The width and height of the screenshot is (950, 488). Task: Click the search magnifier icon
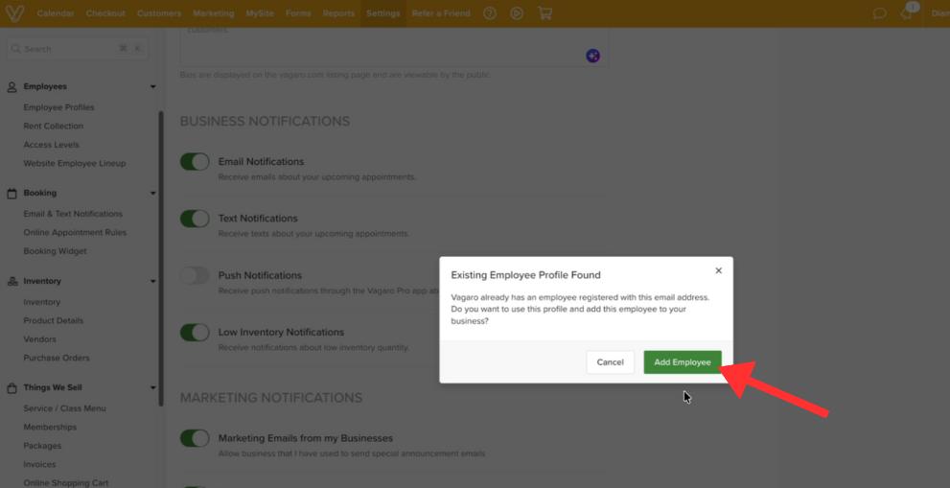[x=15, y=49]
